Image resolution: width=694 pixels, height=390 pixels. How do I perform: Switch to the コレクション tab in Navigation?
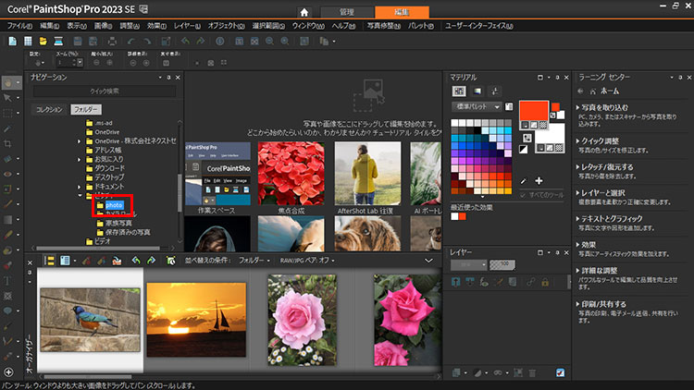(49, 109)
